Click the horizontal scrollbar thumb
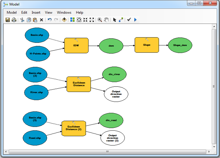This screenshot has width=220, height=158. tap(108, 151)
